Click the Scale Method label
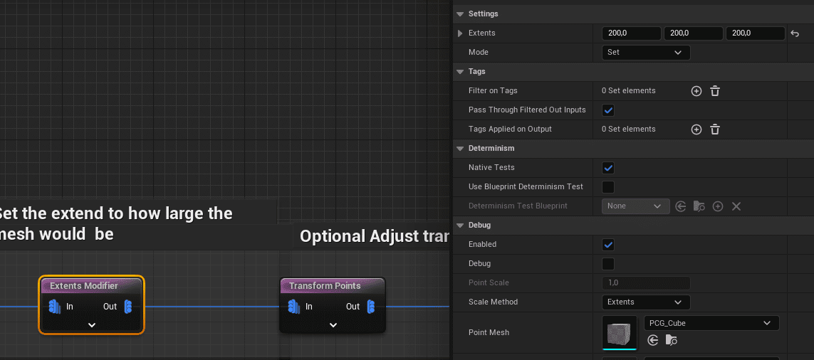This screenshot has height=360, width=814. [493, 302]
